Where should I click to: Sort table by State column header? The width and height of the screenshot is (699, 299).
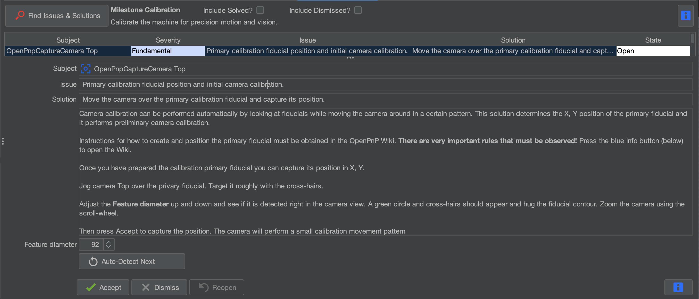click(653, 40)
